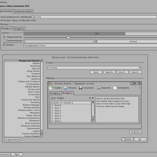
Task: Click the spin box field showing 0
Action: coord(59,42)
